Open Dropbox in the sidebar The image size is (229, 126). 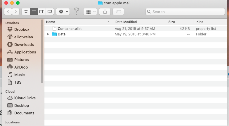(22, 30)
